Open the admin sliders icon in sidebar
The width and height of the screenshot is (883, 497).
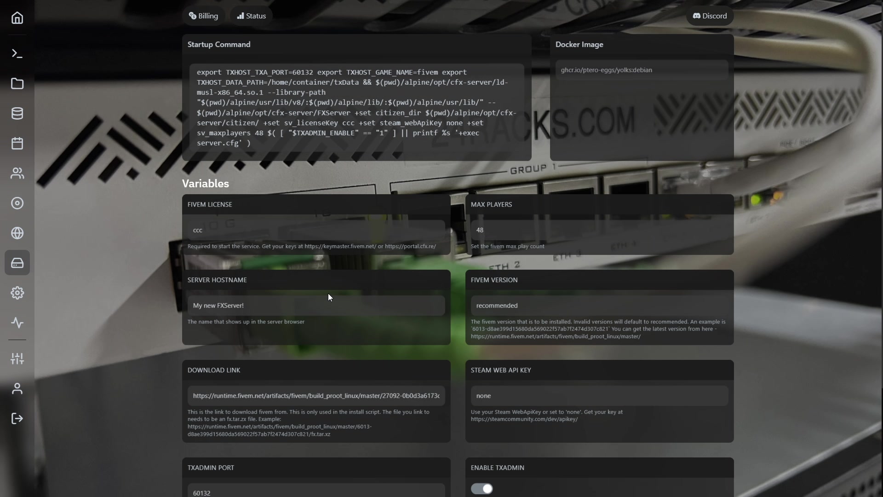[x=17, y=358]
